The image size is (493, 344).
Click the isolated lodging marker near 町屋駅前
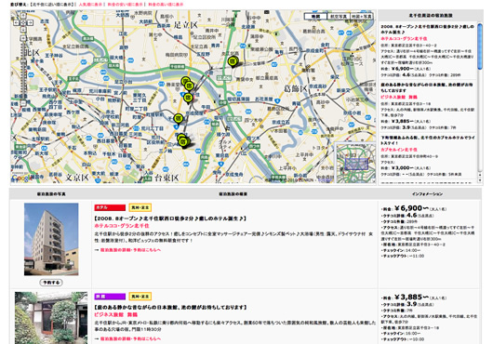coord(179,119)
